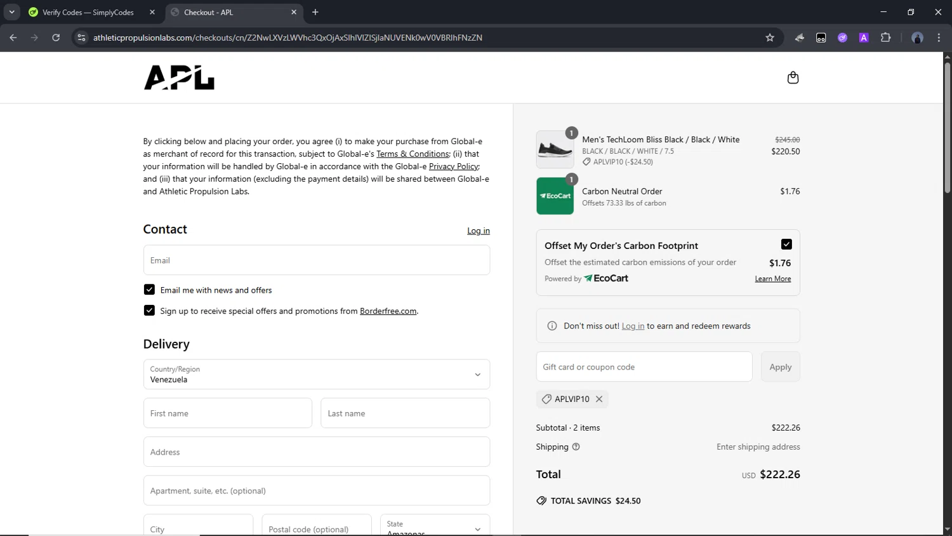The height and width of the screenshot is (536, 952).
Task: Open the shopping bag cart icon
Action: 793,77
